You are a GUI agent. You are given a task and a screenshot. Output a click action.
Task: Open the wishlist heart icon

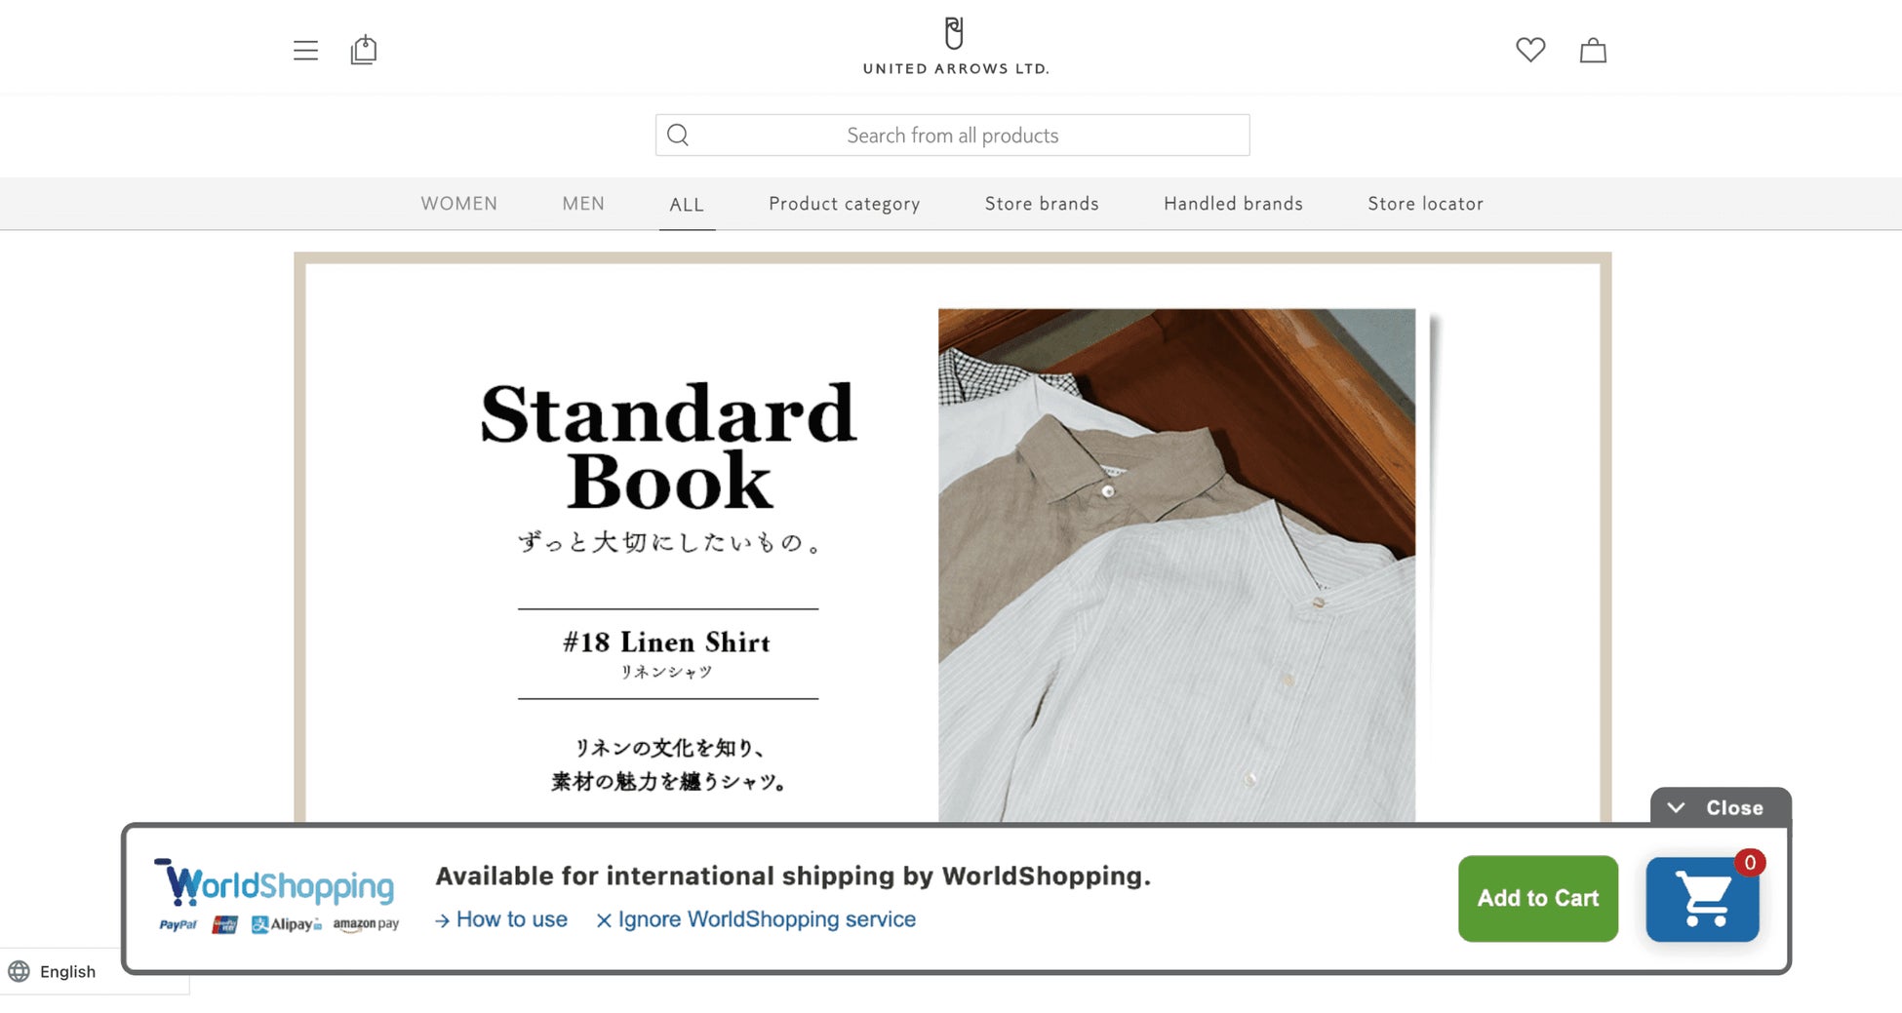[x=1530, y=49]
